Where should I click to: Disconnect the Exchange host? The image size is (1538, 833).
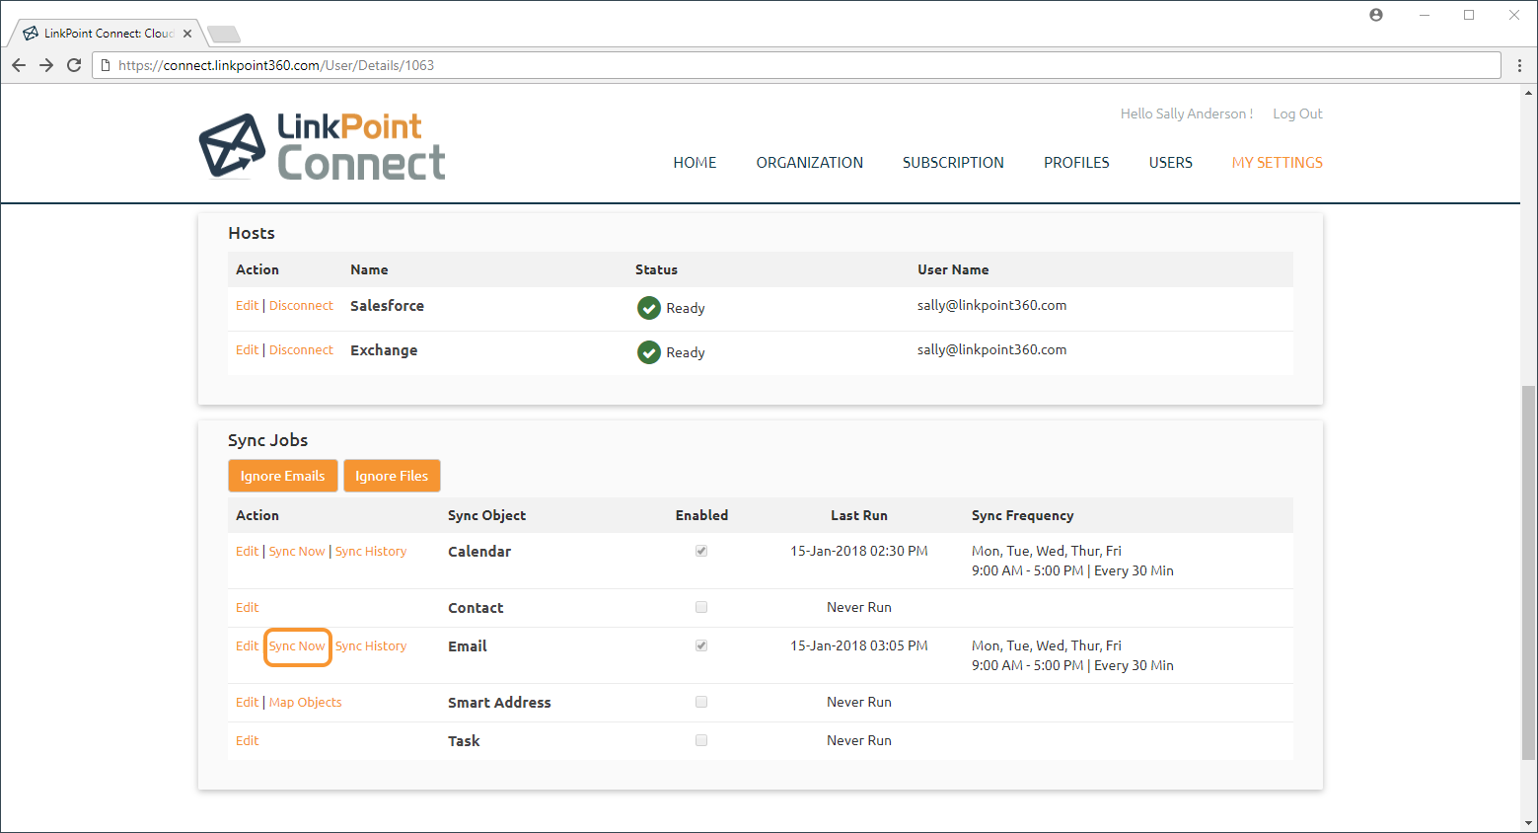(301, 350)
